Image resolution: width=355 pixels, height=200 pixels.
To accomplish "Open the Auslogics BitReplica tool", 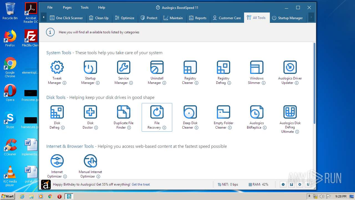I will point(257,117).
